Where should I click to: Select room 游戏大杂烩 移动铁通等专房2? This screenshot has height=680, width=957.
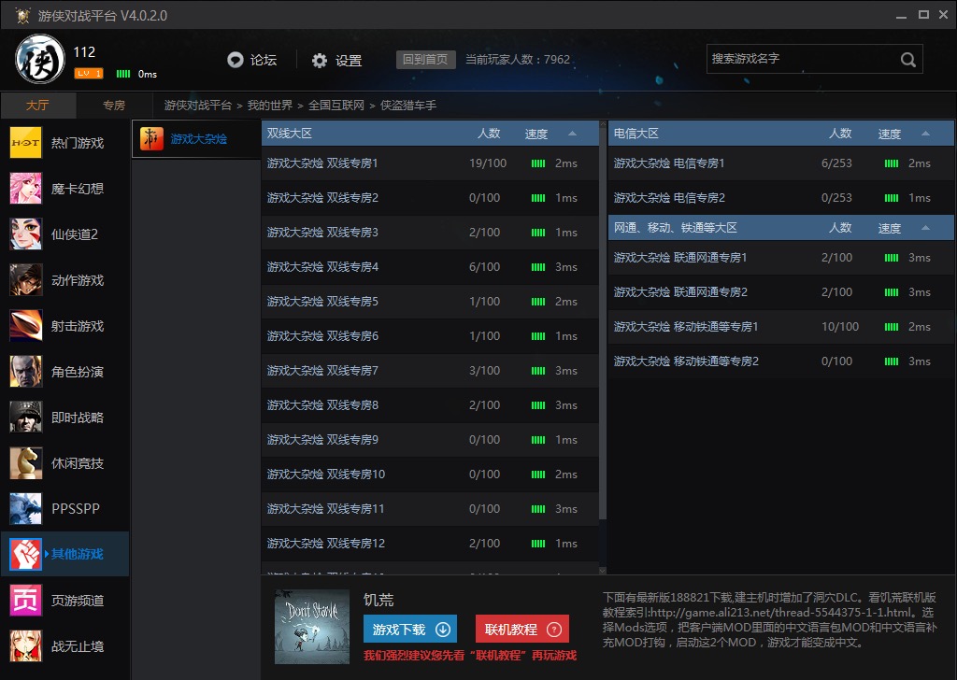tap(780, 361)
